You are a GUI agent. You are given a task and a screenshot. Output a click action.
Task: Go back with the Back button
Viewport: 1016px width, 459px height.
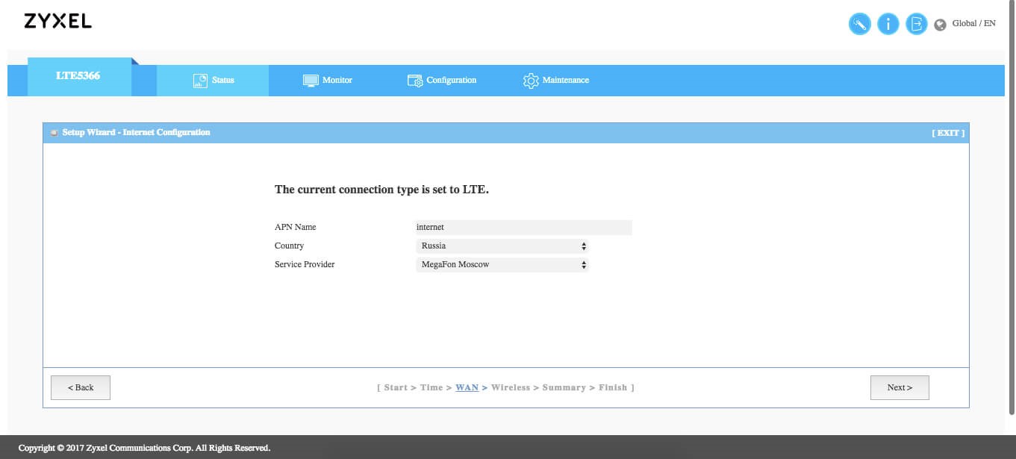pyautogui.click(x=81, y=387)
